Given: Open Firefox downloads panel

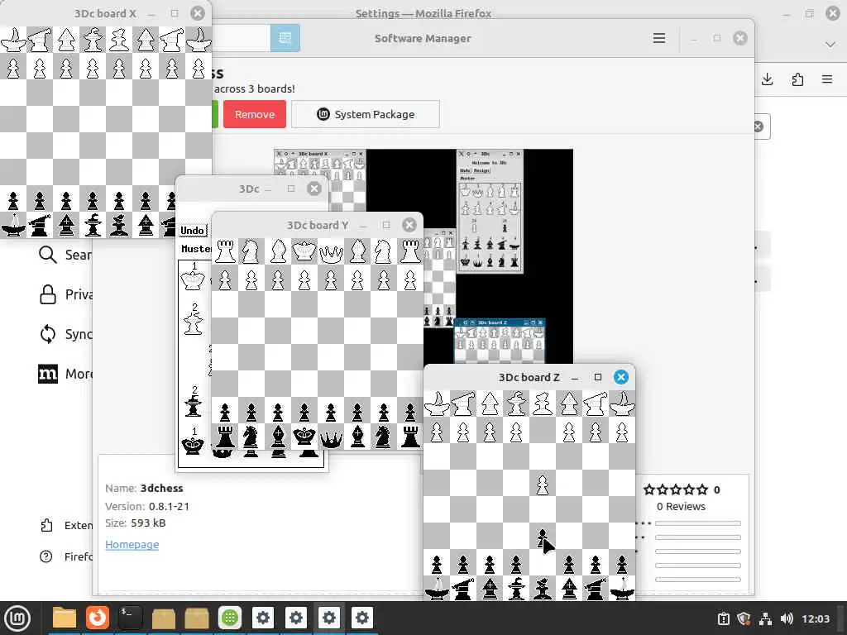Looking at the screenshot, I should pyautogui.click(x=767, y=80).
